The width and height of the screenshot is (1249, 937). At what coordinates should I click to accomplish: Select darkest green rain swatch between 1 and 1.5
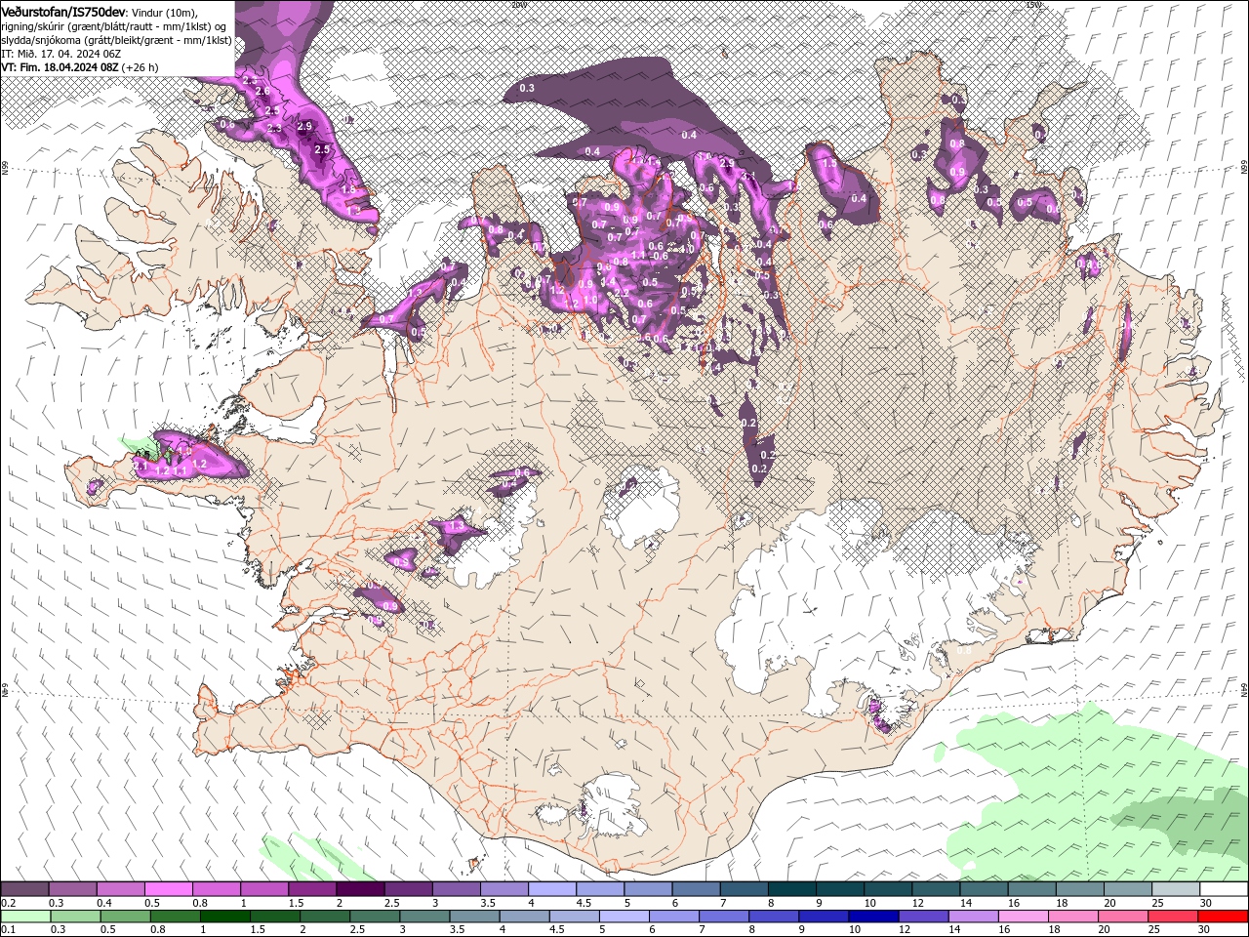coord(224,916)
